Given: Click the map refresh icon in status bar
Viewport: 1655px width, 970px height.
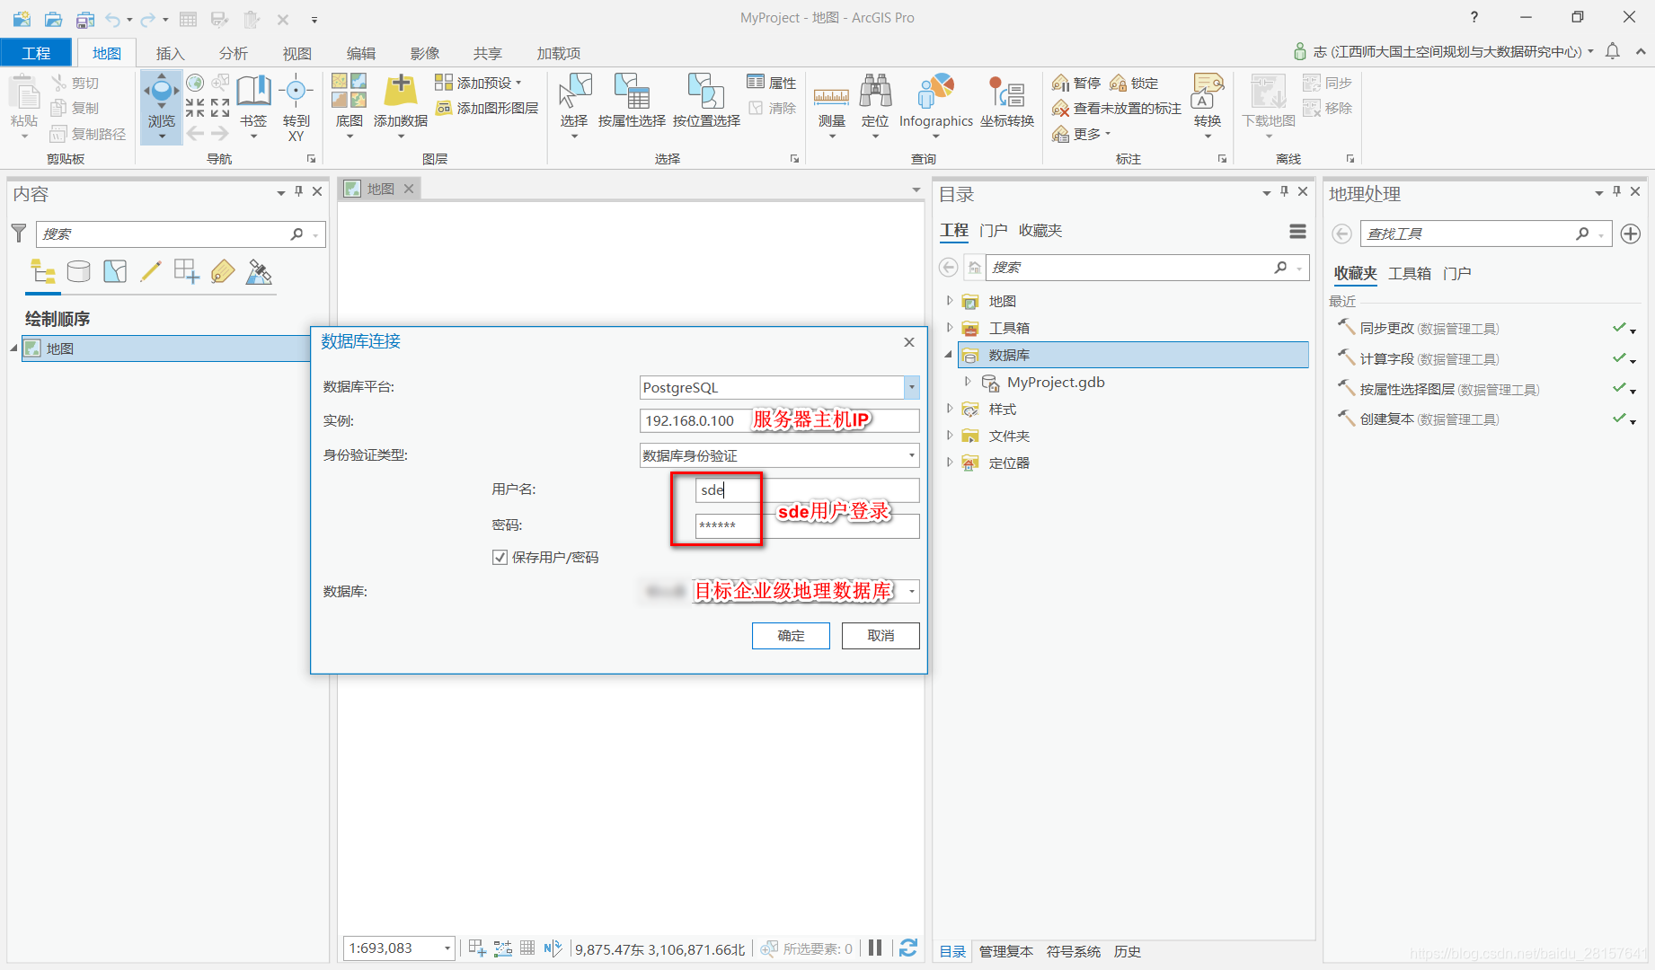Looking at the screenshot, I should pos(908,948).
